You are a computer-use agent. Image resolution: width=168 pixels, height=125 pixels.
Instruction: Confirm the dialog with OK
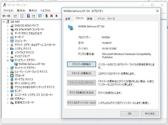[x=130, y=114]
